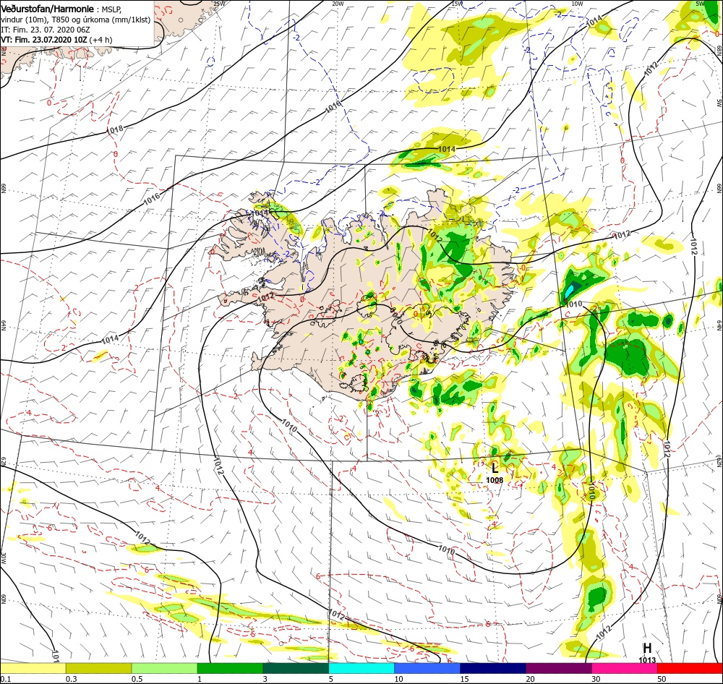Screen dimensions: 723x684
Task: Click the "IT: Fim. 23. 07. 2020 06Z" line
Action: (x=45, y=30)
